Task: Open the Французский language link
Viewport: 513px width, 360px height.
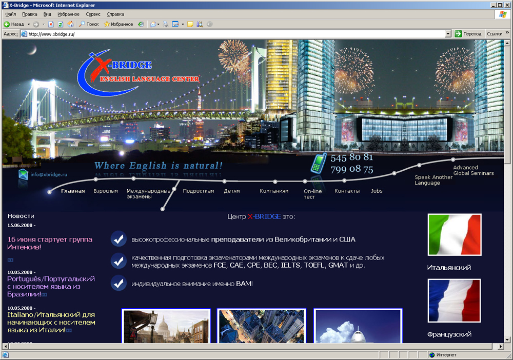Action: click(449, 334)
